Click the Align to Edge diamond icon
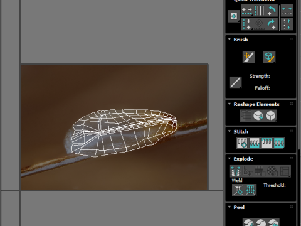This screenshot has width=301, height=226. [x=259, y=24]
